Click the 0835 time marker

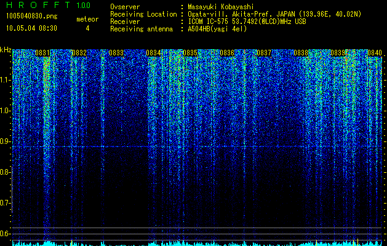pyautogui.click(x=190, y=53)
